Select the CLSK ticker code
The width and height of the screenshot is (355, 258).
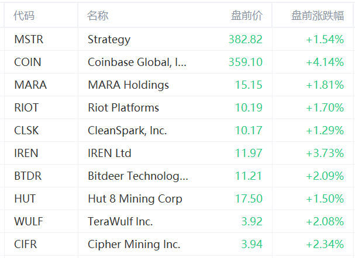click(27, 130)
